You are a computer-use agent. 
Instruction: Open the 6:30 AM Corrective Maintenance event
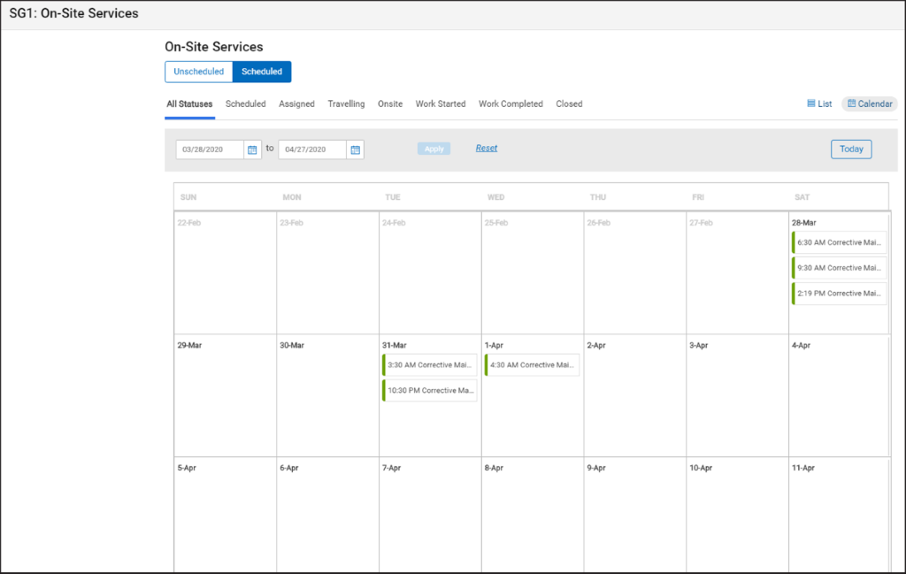click(x=840, y=242)
